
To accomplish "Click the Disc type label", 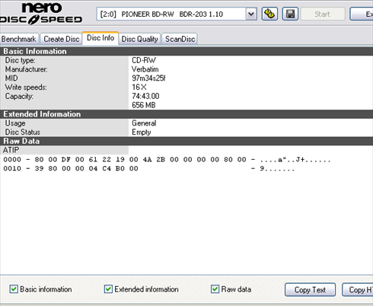I will tap(20, 60).
